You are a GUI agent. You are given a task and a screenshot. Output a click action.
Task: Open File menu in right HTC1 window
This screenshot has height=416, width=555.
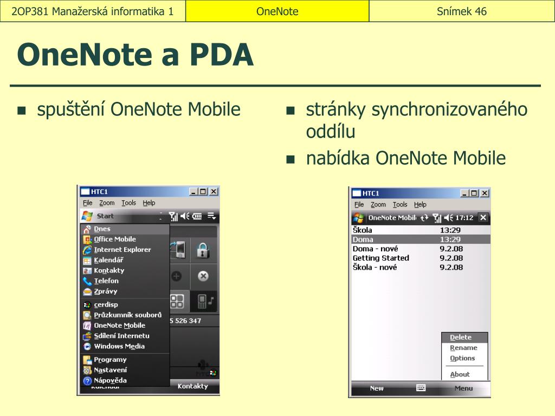coord(359,204)
